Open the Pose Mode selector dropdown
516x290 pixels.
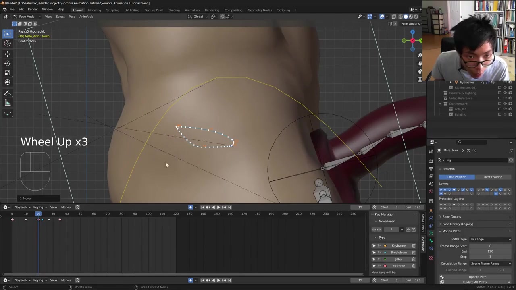27,17
